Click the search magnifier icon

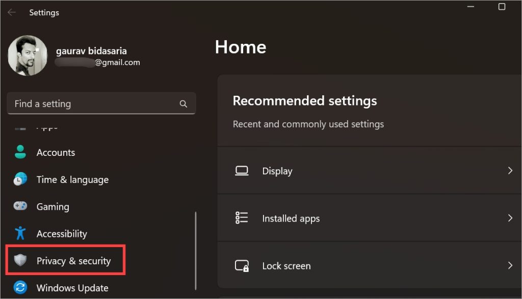[184, 104]
